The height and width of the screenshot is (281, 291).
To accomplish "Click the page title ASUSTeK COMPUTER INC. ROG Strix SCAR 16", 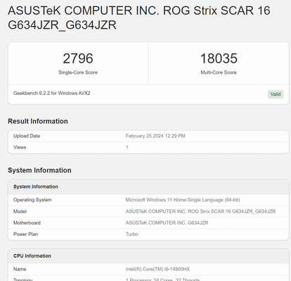I will pyautogui.click(x=139, y=18).
